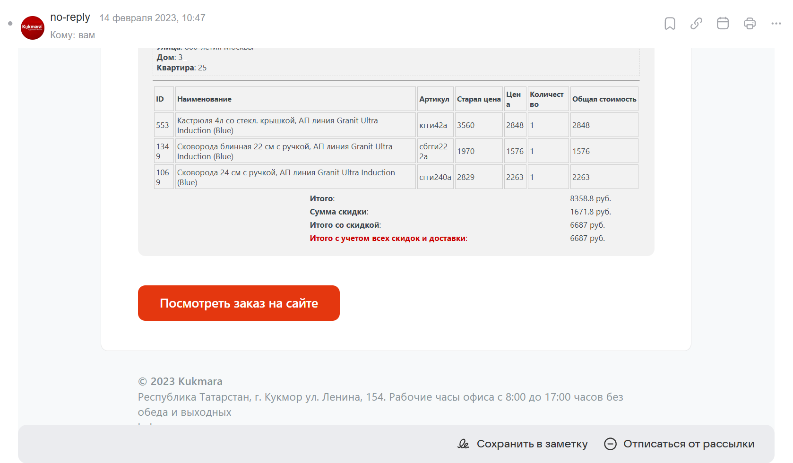The image size is (793, 463).
Task: Toggle the unread dot beside the avatar
Action: (10, 24)
